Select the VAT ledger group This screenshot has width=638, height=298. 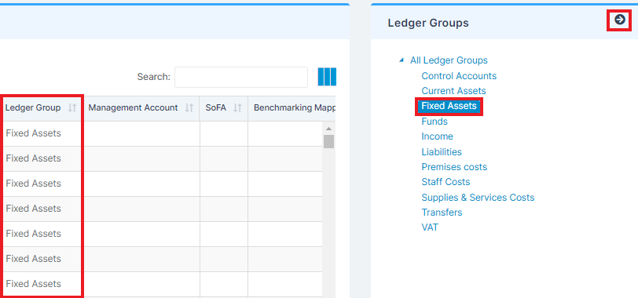click(x=430, y=227)
